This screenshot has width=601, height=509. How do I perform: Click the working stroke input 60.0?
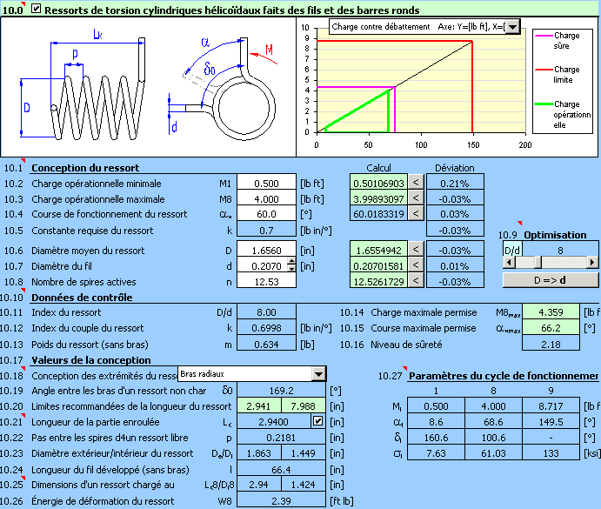(266, 213)
